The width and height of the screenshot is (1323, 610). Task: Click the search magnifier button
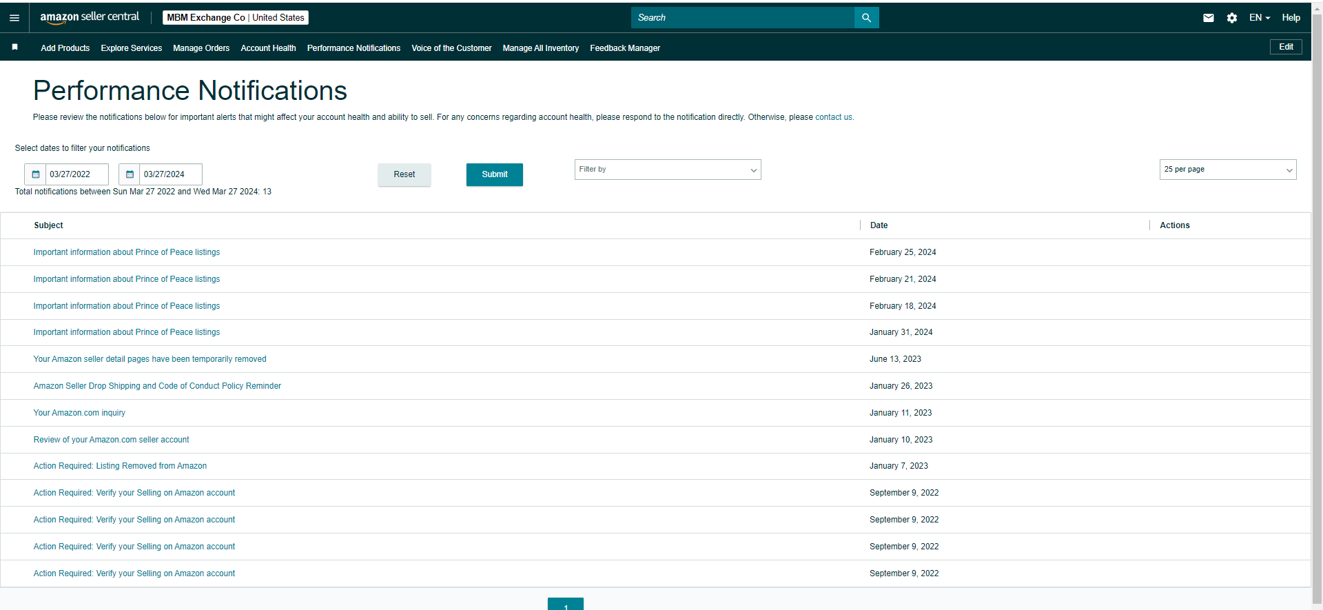pyautogui.click(x=866, y=18)
